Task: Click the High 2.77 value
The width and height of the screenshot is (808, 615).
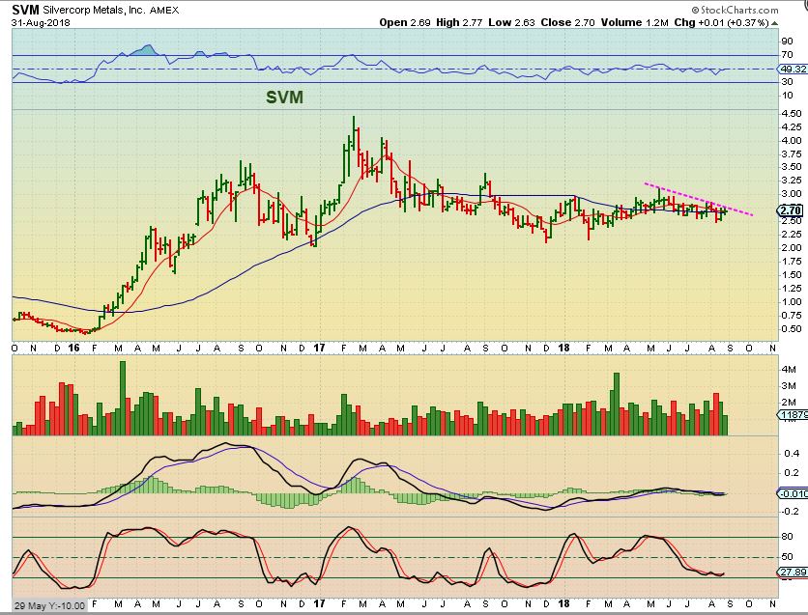Action: click(459, 22)
